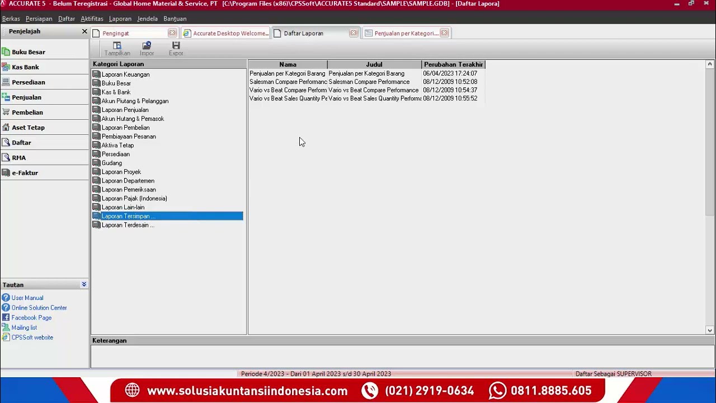Select the Gudang category
Viewport: 716px width, 403px height.
click(x=111, y=163)
